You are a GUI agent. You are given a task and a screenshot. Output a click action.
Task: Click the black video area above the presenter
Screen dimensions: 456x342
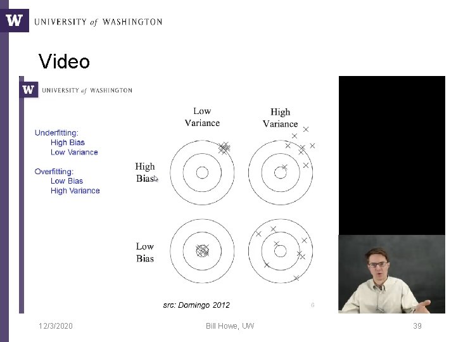pyautogui.click(x=392, y=155)
